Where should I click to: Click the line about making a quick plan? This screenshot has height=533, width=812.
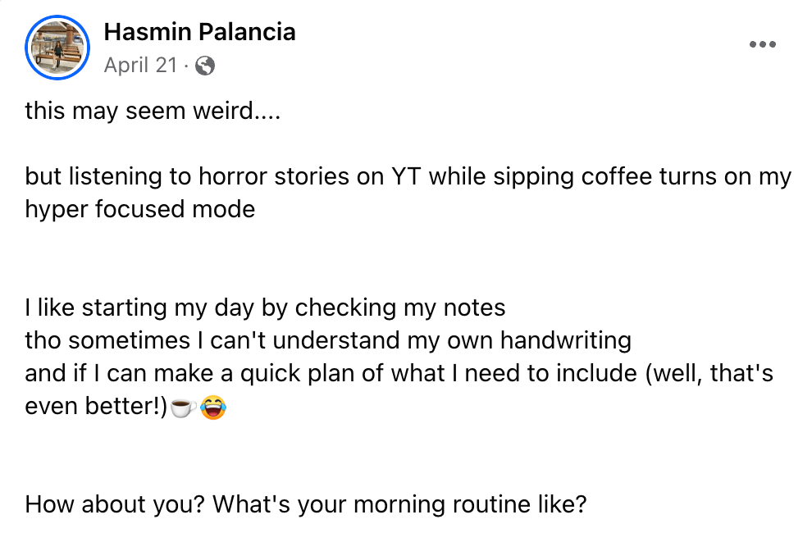pos(399,373)
